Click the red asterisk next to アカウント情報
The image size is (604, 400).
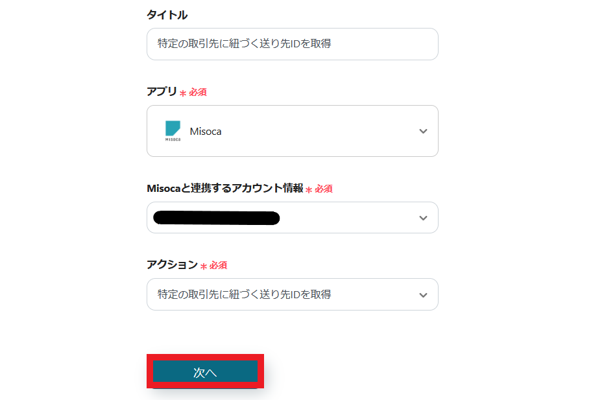click(309, 190)
